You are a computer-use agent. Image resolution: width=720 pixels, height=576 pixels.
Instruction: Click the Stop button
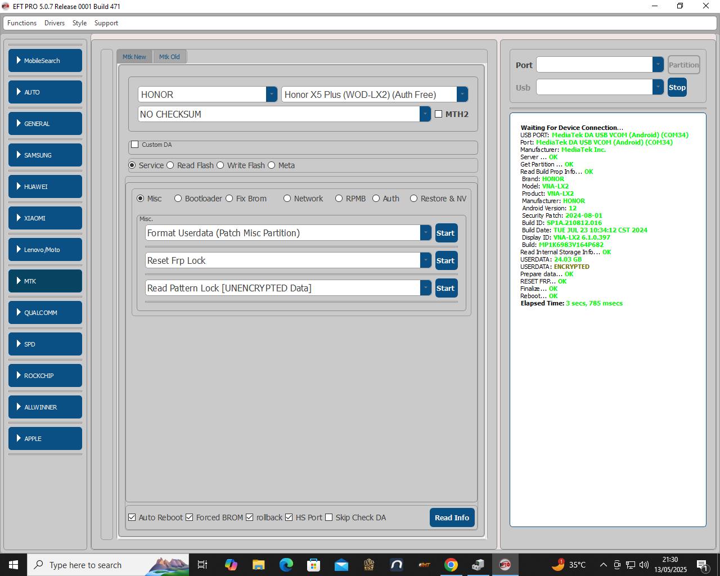(x=677, y=87)
